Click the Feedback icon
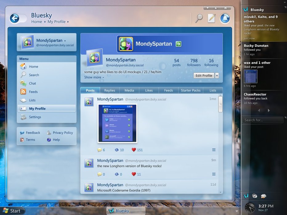This screenshot has width=287, height=215. (x=22, y=133)
